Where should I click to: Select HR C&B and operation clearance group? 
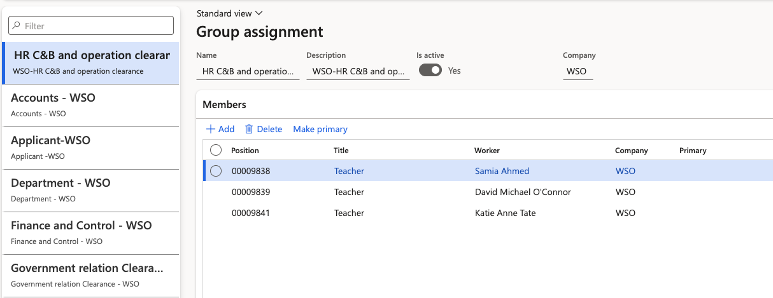tap(91, 63)
